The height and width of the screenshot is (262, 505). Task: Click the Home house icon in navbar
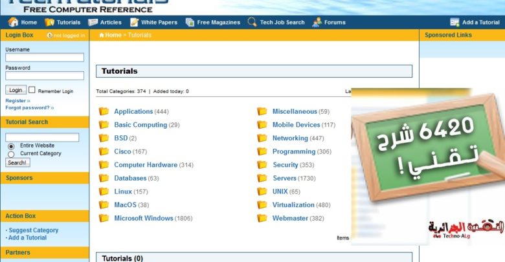click(x=13, y=22)
